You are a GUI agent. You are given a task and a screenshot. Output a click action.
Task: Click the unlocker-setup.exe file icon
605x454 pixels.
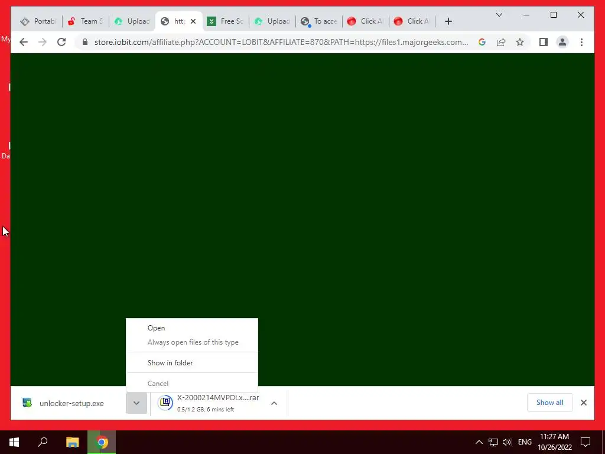(27, 403)
